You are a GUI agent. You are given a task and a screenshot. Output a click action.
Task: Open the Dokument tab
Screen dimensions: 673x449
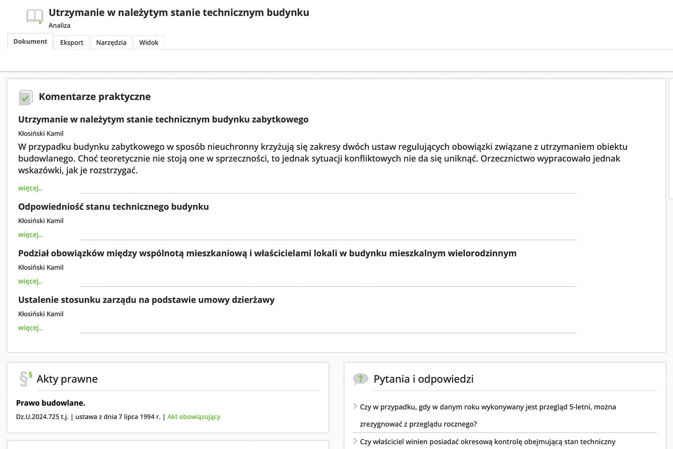click(30, 42)
